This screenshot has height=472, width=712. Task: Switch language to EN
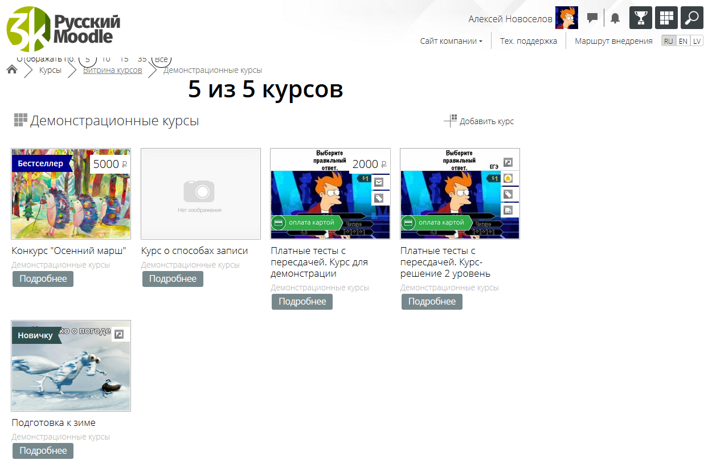[682, 41]
